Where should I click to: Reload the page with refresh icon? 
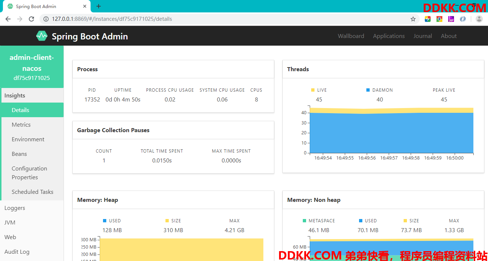[31, 19]
